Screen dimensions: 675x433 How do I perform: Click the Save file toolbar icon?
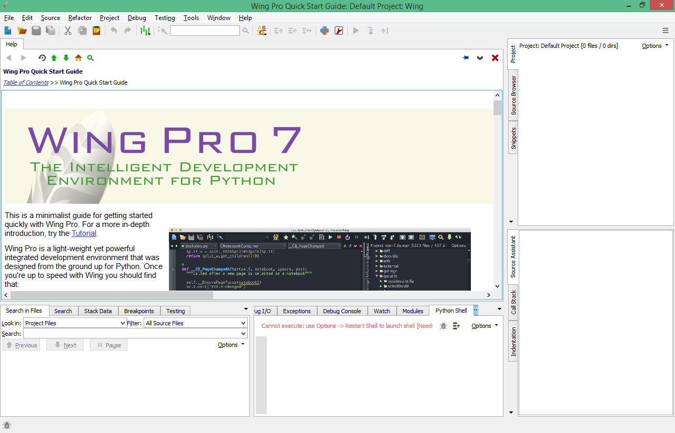[36, 30]
